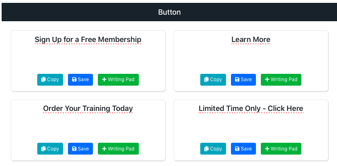Click plus icon in Limited Time Only card

coord(267,148)
